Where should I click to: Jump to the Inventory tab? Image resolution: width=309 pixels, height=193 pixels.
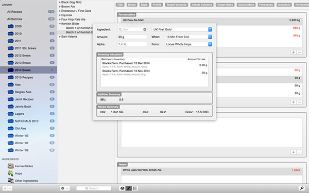[284, 5]
